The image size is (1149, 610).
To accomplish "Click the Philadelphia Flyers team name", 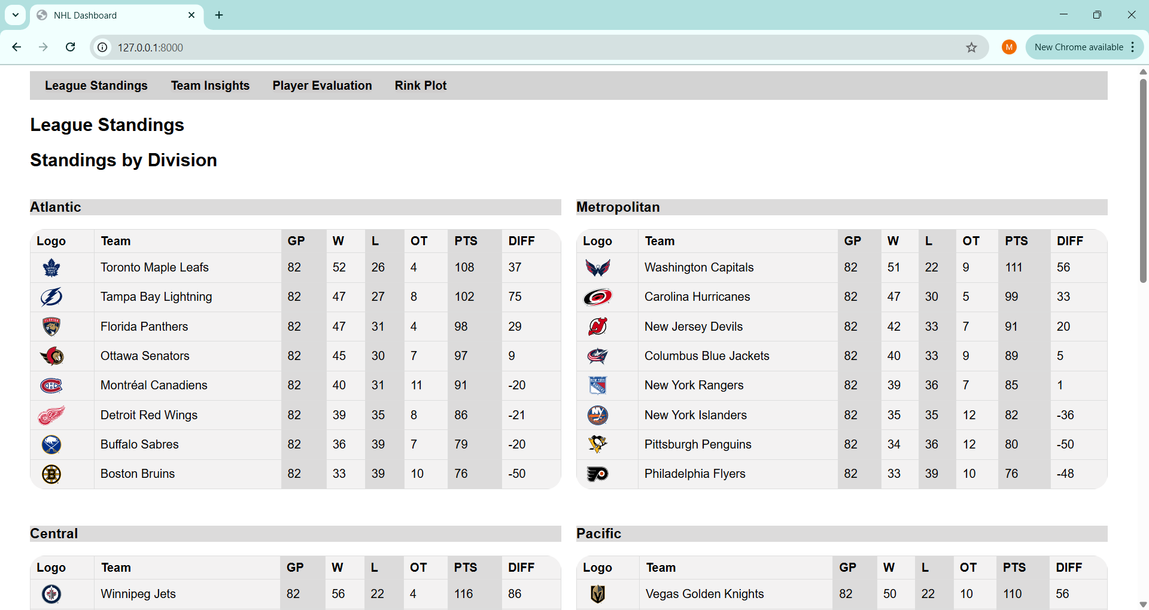I will (695, 474).
